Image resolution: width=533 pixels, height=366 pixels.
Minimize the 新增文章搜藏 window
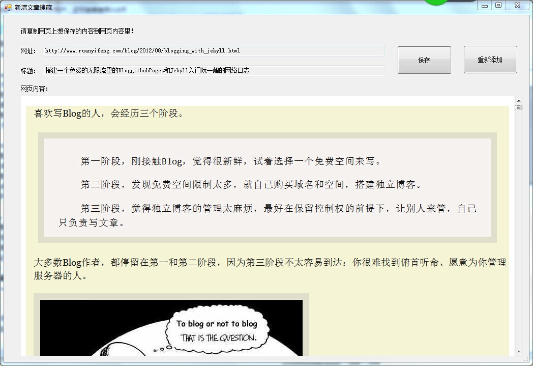[485, 6]
